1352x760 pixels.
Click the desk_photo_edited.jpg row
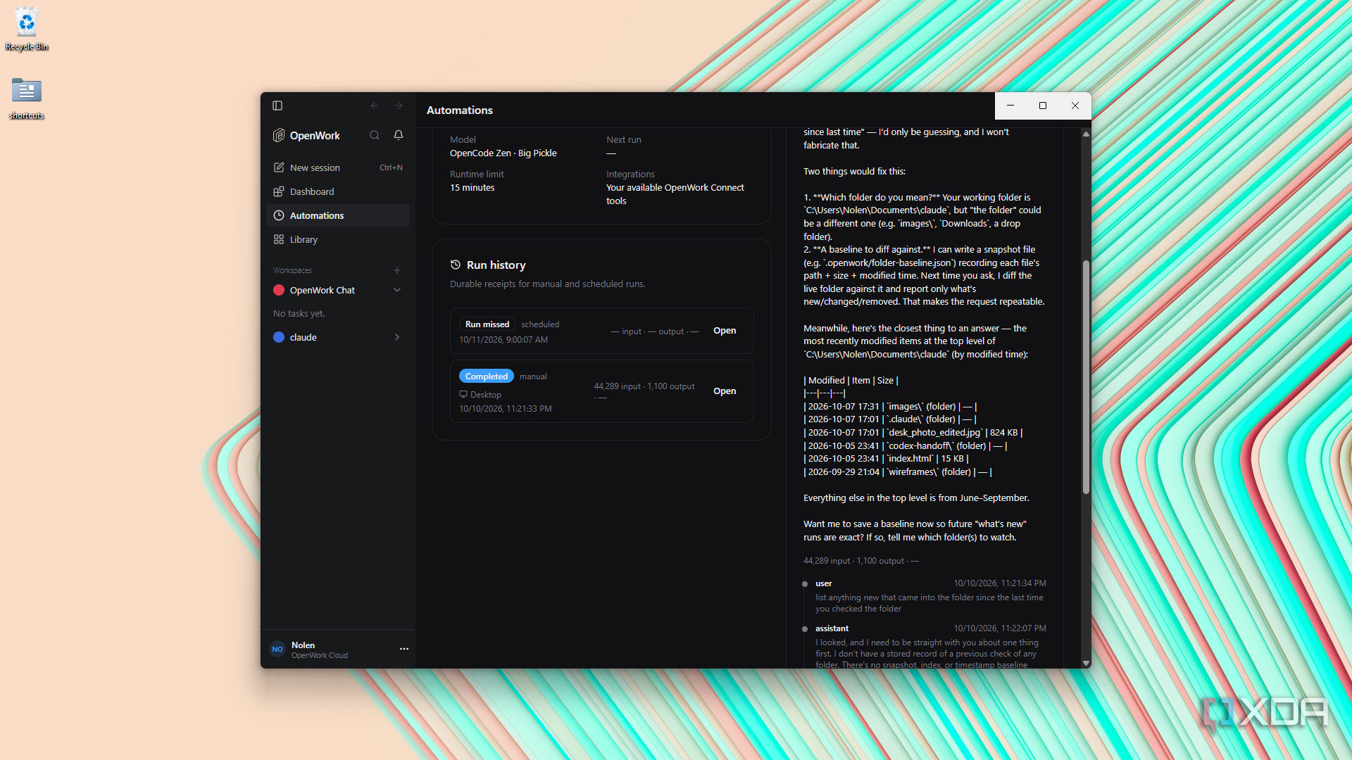[x=913, y=433]
